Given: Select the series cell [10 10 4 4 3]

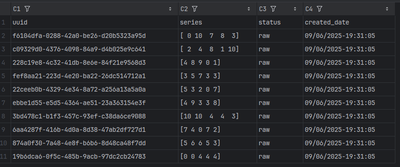Looking at the screenshot, I should [x=217, y=117].
